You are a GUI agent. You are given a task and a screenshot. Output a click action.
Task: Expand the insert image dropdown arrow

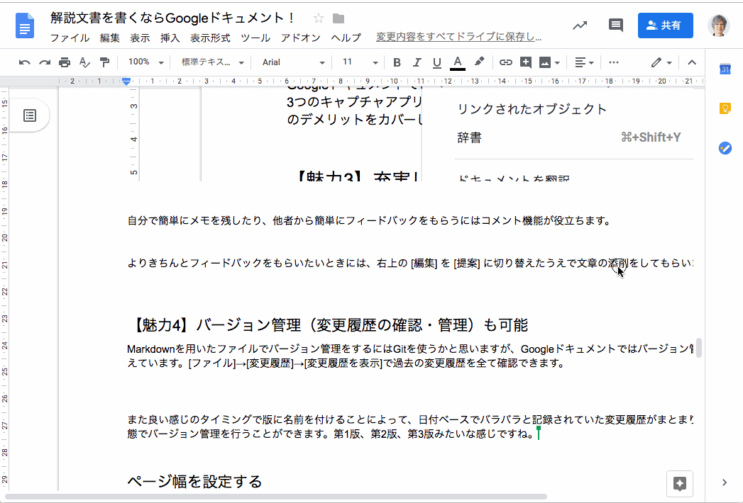[557, 62]
